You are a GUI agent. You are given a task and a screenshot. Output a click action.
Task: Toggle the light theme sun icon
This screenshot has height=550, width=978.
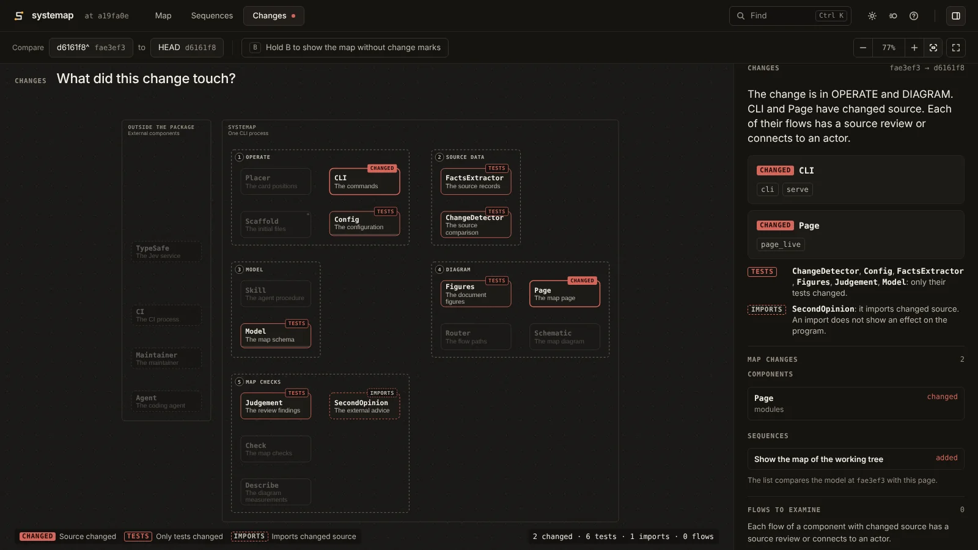[x=872, y=16]
